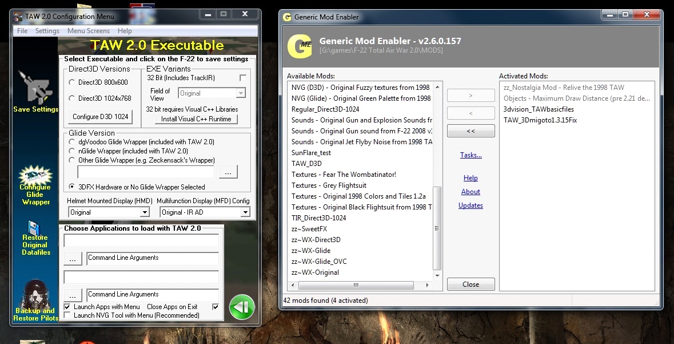Click the green back arrow button
This screenshot has height=344, width=674.
[242, 307]
